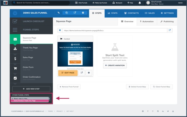Click the Thank You Page download icon
The width and height of the screenshot is (187, 117).
(15, 49)
